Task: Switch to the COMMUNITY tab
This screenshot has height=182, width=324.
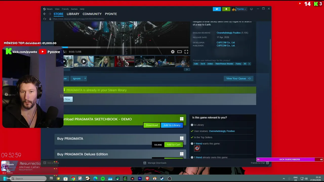Action: point(92,14)
